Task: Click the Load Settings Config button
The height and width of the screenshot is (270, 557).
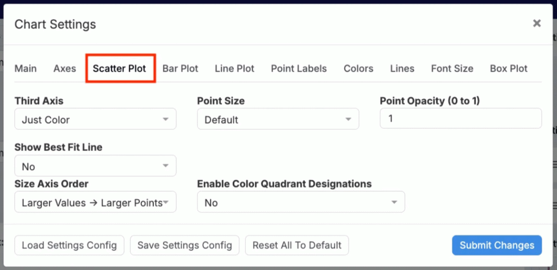Action: pyautogui.click(x=69, y=245)
